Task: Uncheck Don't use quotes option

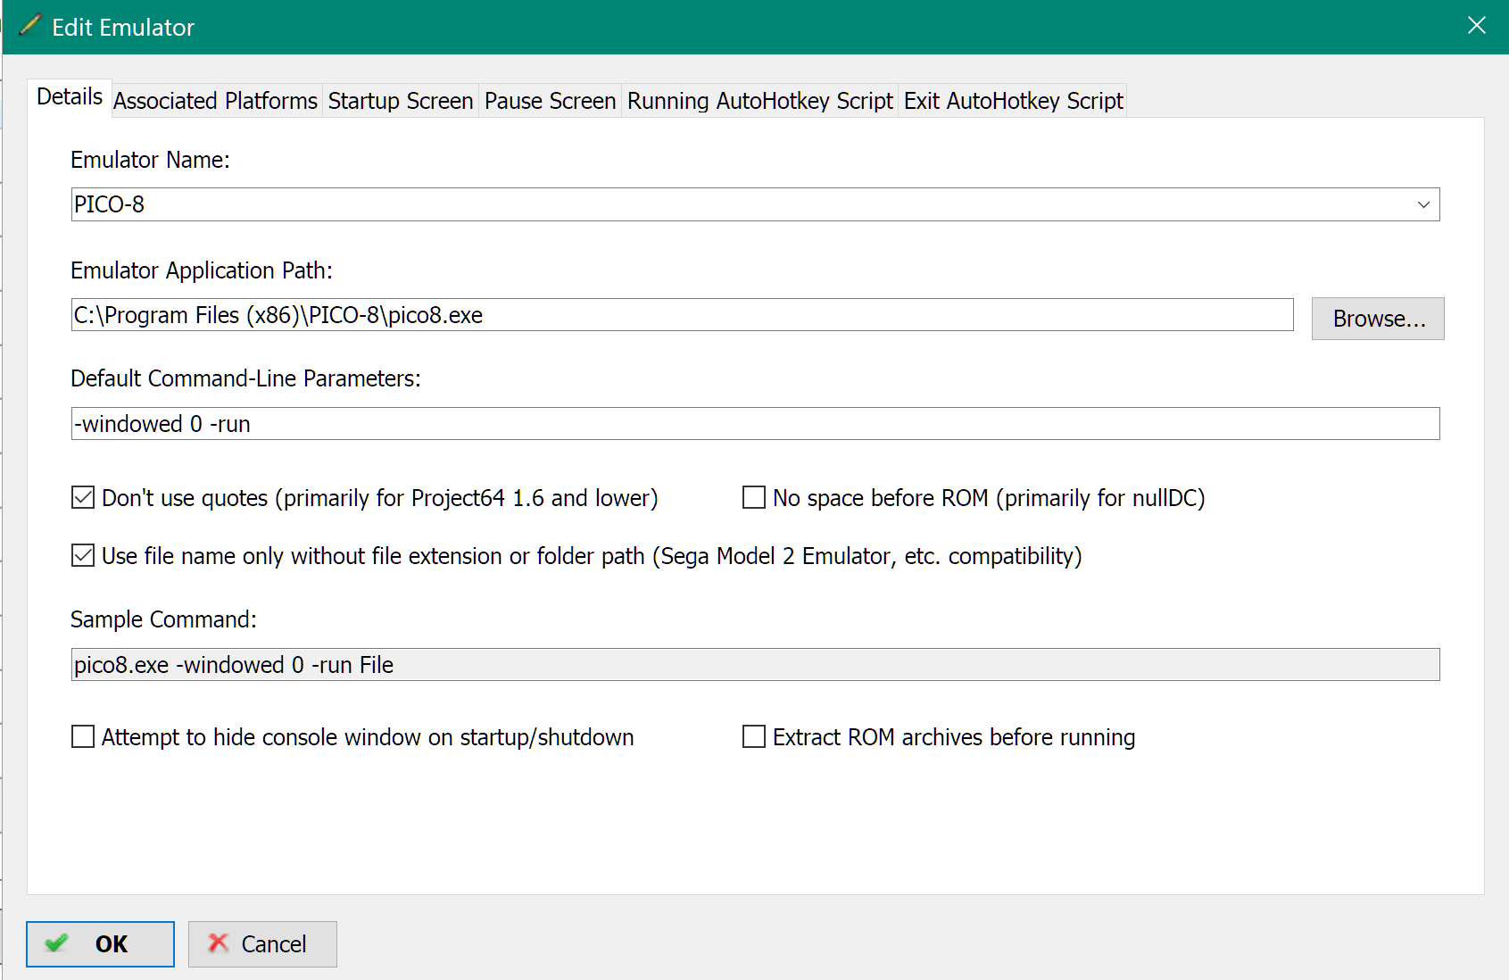Action: [83, 497]
